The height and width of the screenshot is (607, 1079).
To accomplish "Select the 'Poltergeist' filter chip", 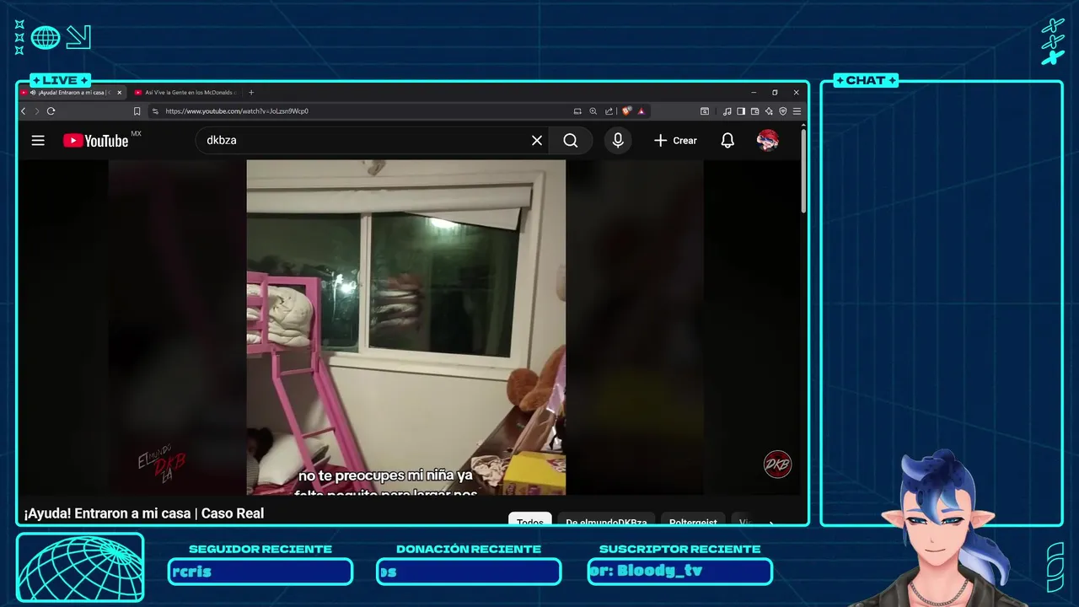I will pos(693,520).
